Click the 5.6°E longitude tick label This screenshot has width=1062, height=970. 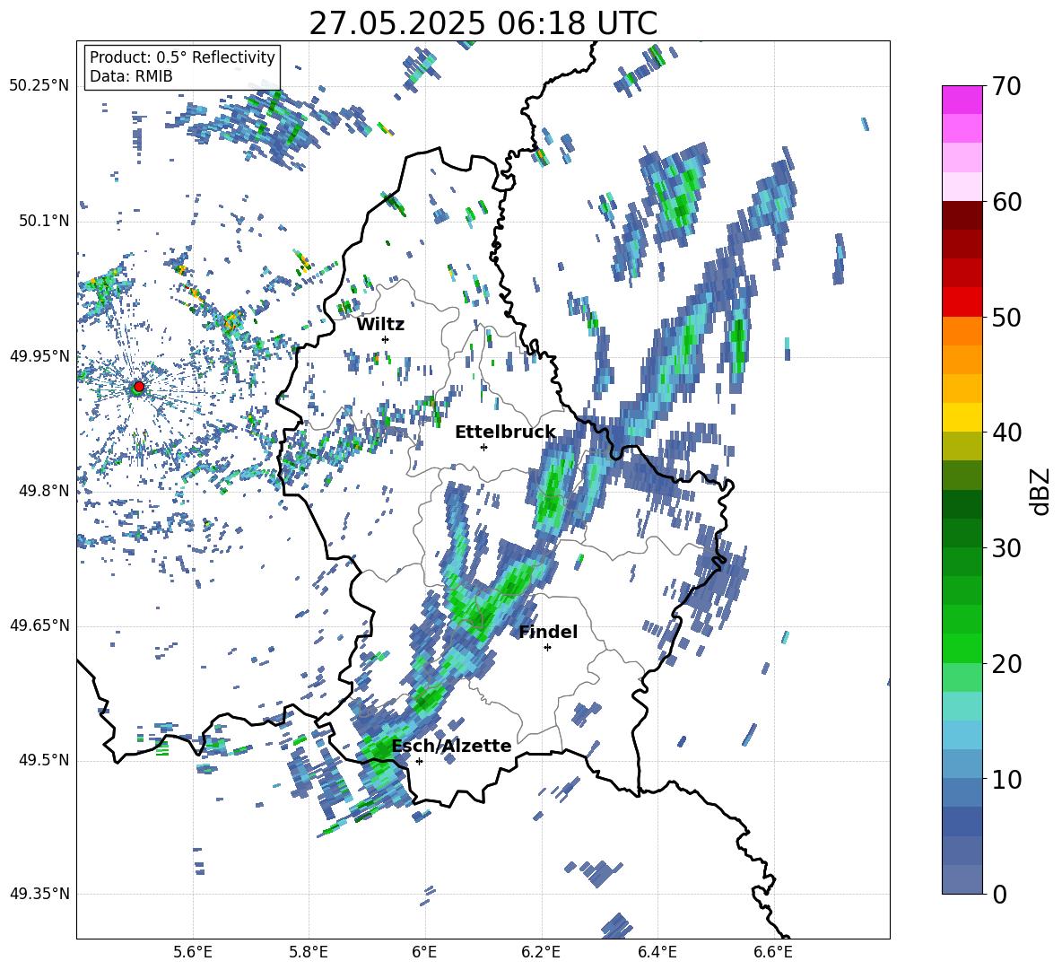(x=193, y=952)
